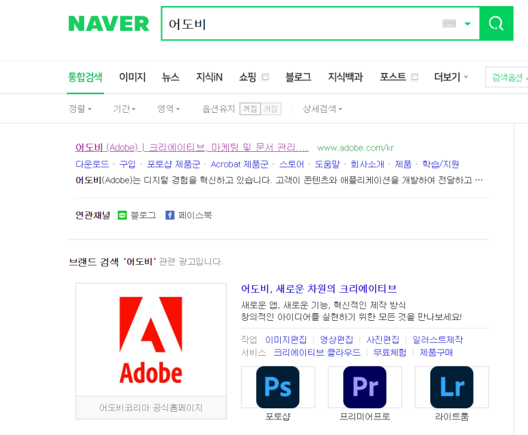Open the 블로그 tab
The height and width of the screenshot is (435, 528).
click(298, 77)
